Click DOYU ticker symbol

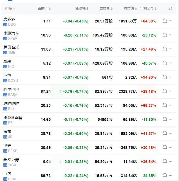13,81
